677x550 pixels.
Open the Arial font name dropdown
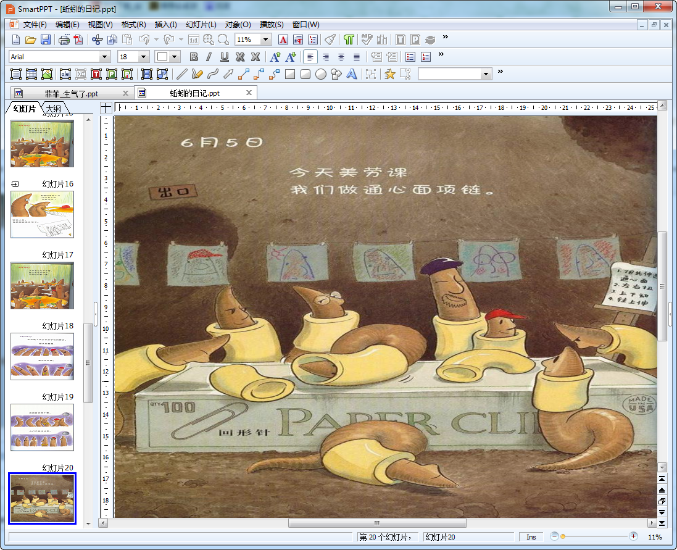click(104, 57)
